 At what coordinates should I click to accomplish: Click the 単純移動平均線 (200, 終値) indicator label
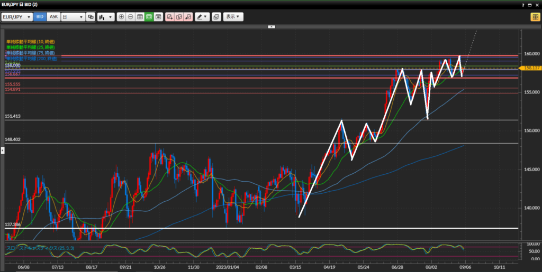coord(31,59)
